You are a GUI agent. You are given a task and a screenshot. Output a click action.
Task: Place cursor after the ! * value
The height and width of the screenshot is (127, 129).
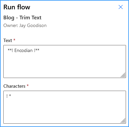coord(11,96)
